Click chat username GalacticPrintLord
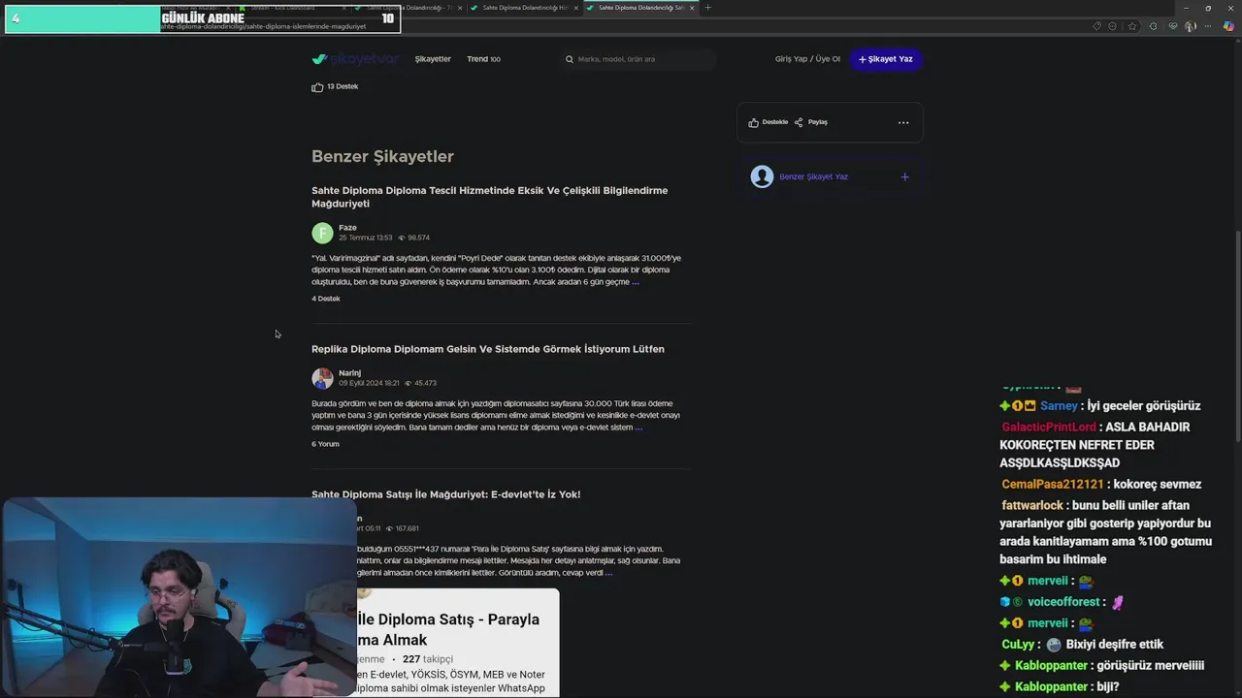1242x698 pixels. (1049, 428)
